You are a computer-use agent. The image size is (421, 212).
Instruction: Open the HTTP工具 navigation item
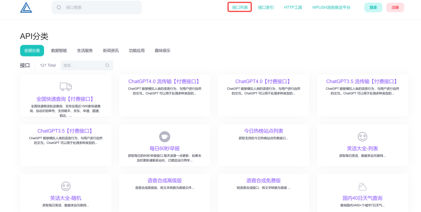coord(293,7)
